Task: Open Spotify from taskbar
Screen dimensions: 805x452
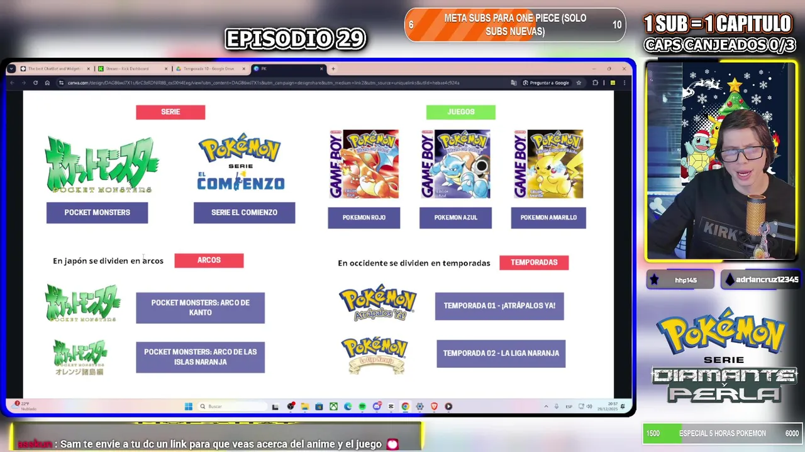Action: 362,406
